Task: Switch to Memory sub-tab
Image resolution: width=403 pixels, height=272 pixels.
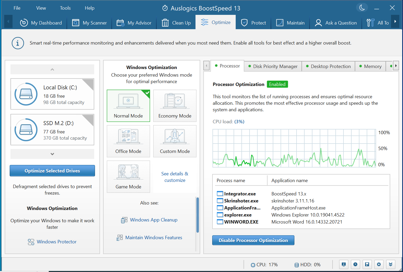Action: (x=370, y=66)
